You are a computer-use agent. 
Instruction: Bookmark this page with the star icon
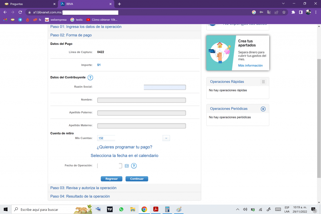point(284,12)
